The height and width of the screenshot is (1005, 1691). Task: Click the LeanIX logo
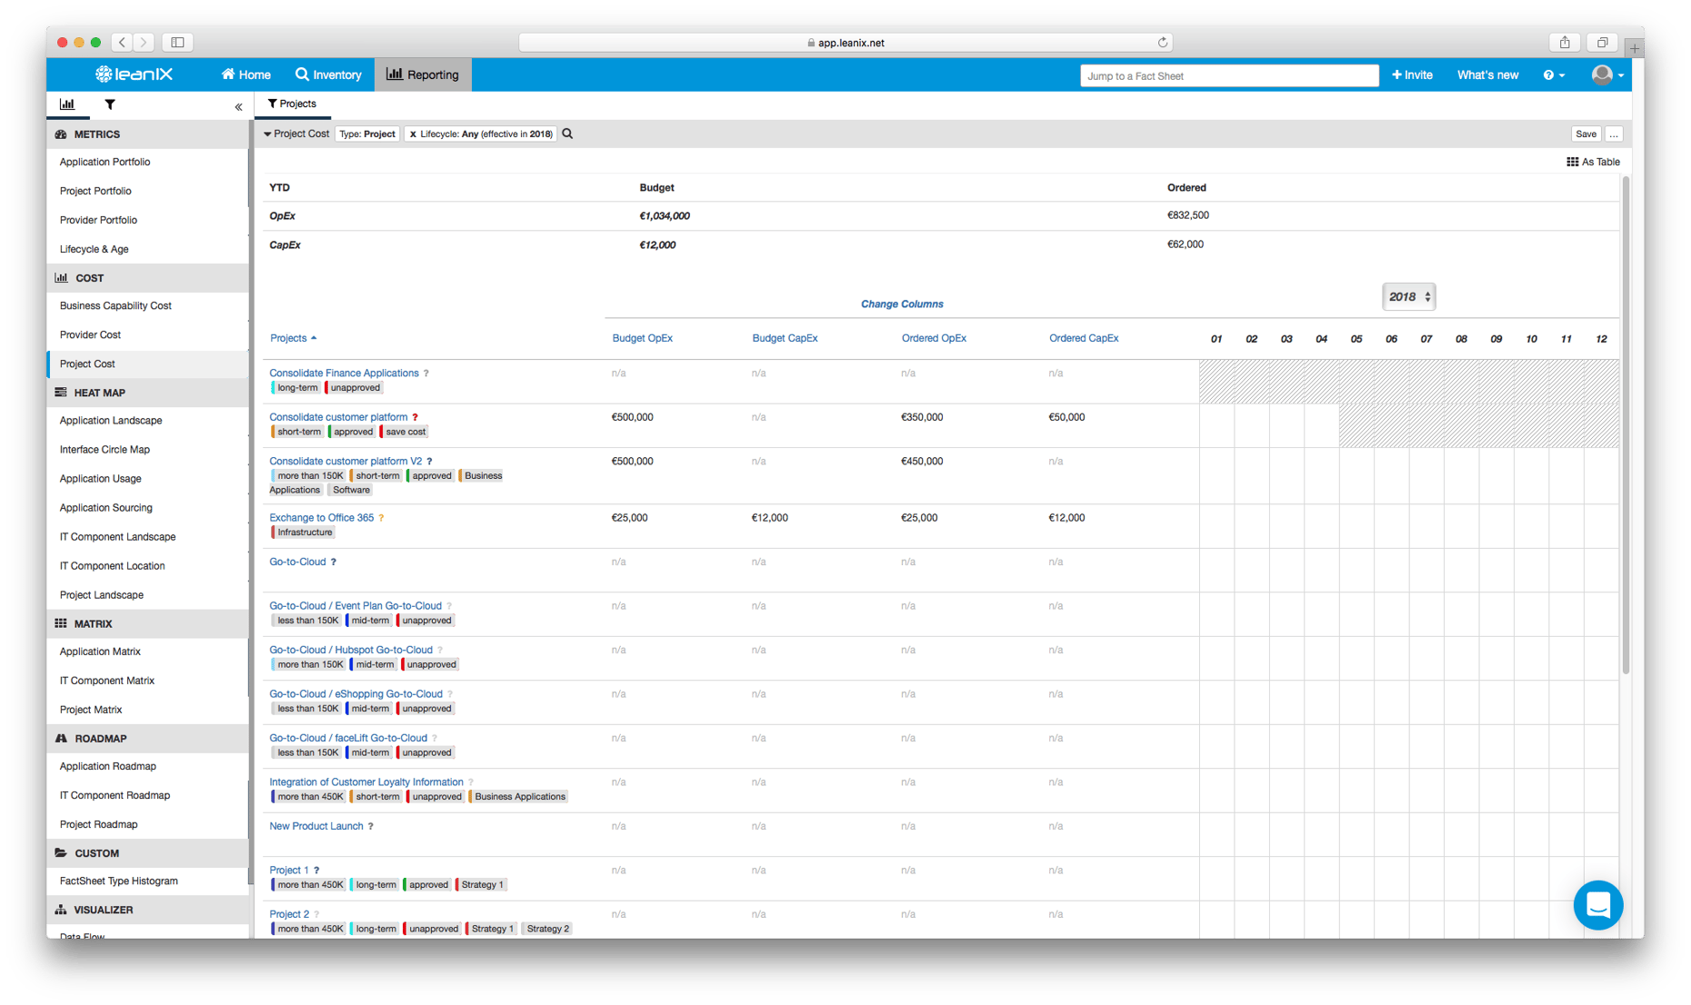[x=133, y=74]
